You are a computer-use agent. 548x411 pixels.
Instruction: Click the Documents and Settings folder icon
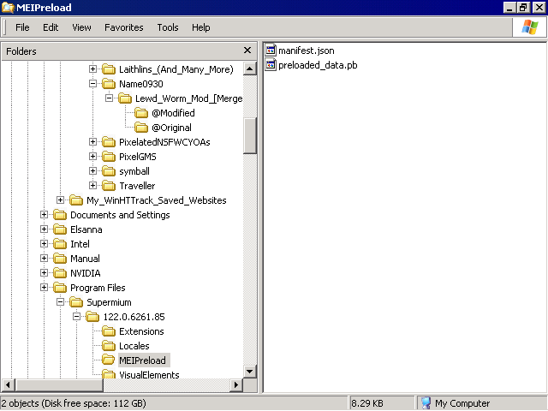coord(60,215)
